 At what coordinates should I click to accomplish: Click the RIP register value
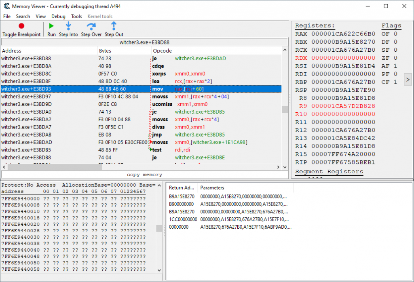tap(343, 162)
